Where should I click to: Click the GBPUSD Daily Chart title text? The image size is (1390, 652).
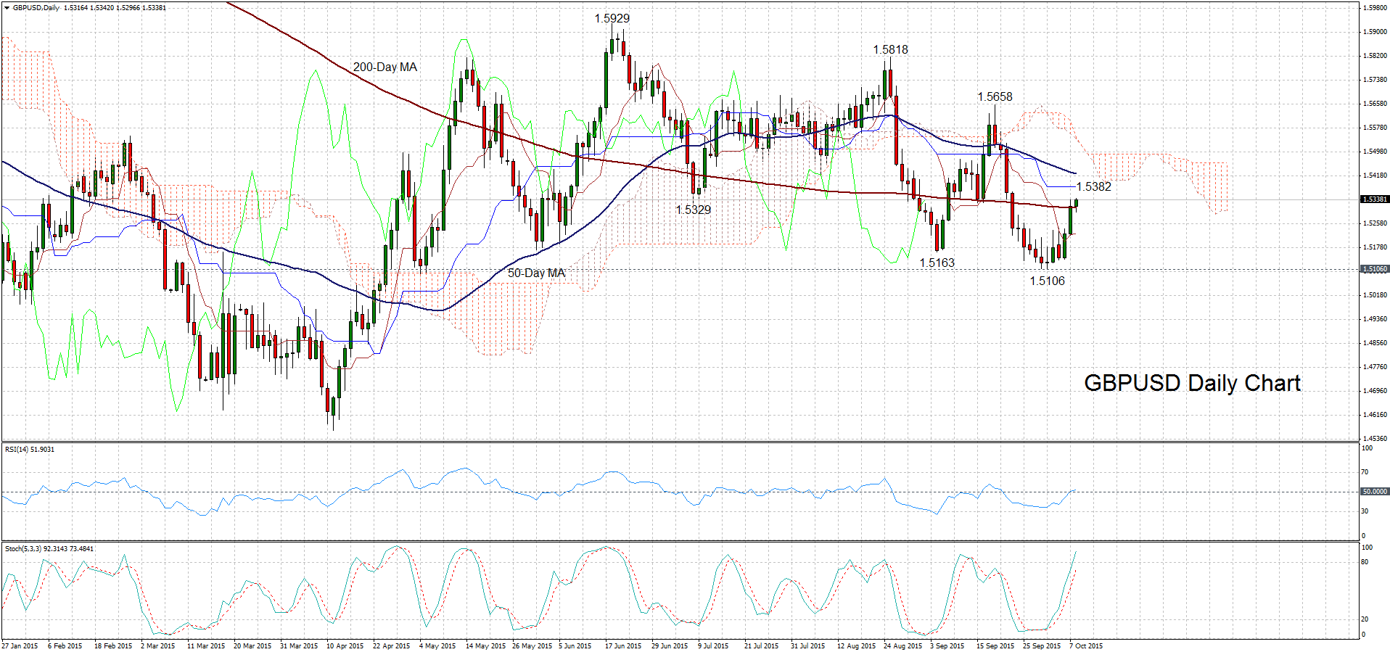[x=1192, y=383]
